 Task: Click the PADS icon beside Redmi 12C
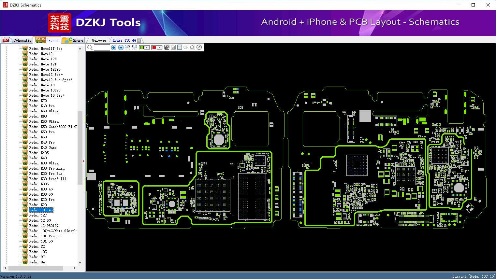pos(25,215)
